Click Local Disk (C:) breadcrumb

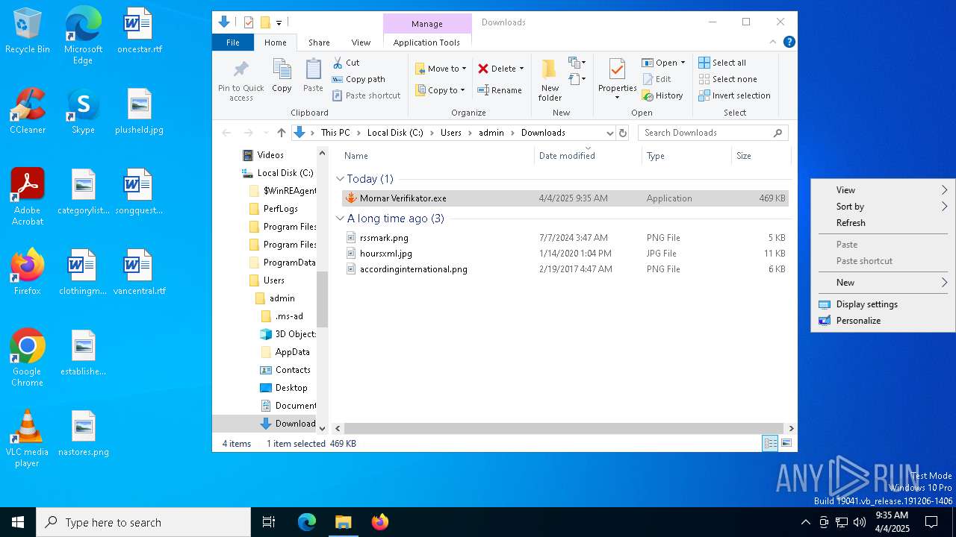point(395,133)
